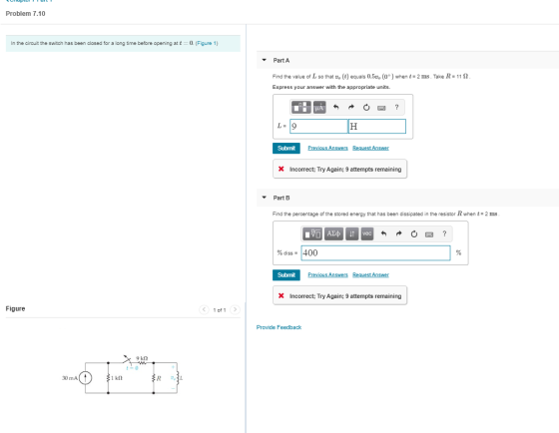This screenshot has width=559, height=433.
Task: Open help question mark in Part A
Action: 396,107
